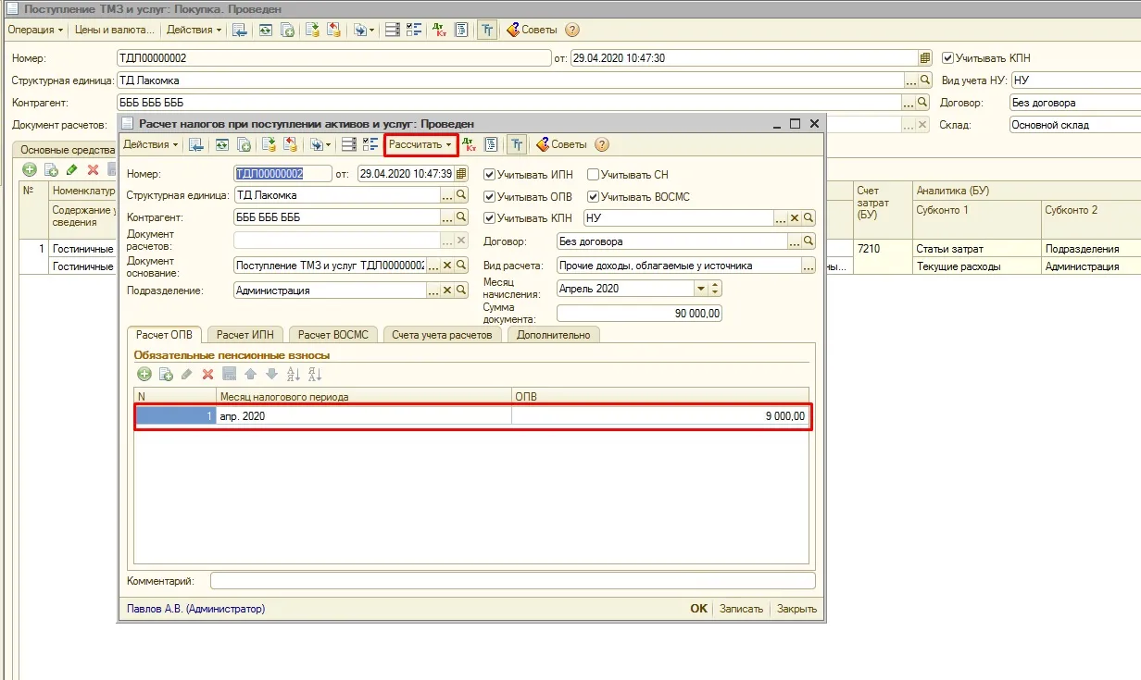Image resolution: width=1141 pixels, height=680 pixels.
Task: Click the Дт/Кт postings icon in dialog toolbar
Action: tap(470, 144)
